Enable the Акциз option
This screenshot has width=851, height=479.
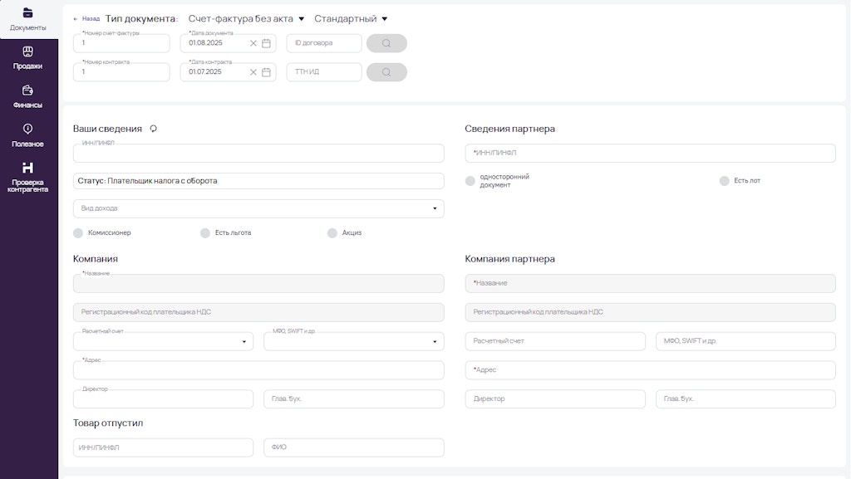click(x=332, y=233)
